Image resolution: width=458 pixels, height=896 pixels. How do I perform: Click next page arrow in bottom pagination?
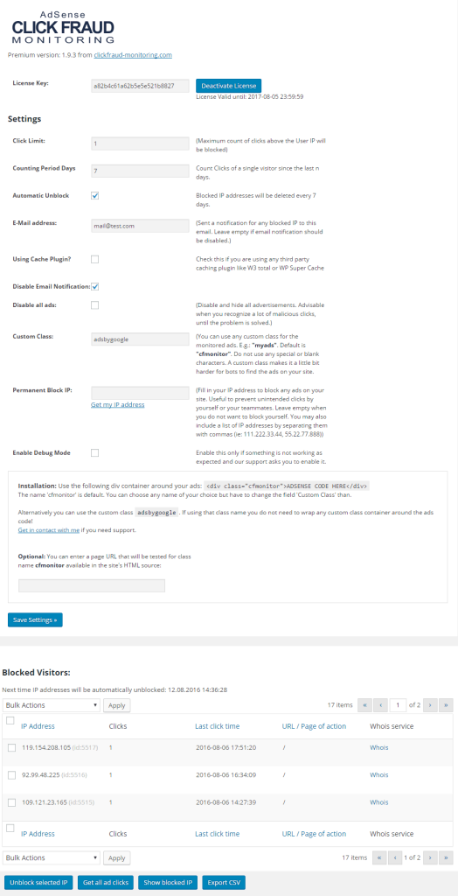pyautogui.click(x=430, y=857)
